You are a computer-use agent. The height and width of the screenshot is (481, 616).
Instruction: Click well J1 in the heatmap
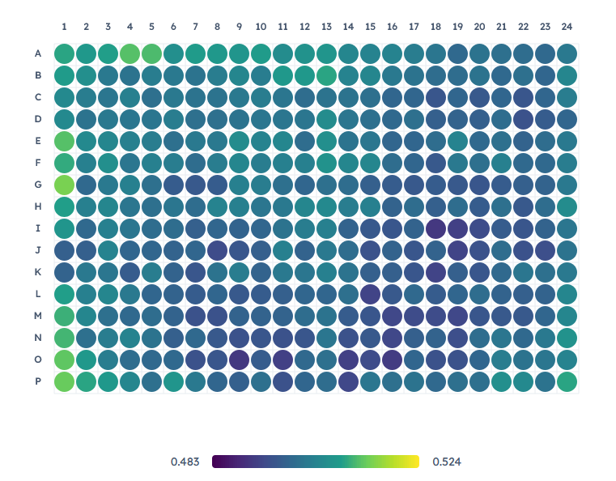pos(65,250)
